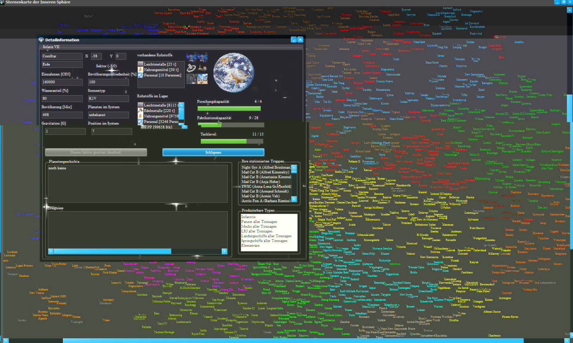The height and width of the screenshot is (343, 573).
Task: Click the Nahrungsmittel [30 t] resource icon
Action: pos(141,70)
